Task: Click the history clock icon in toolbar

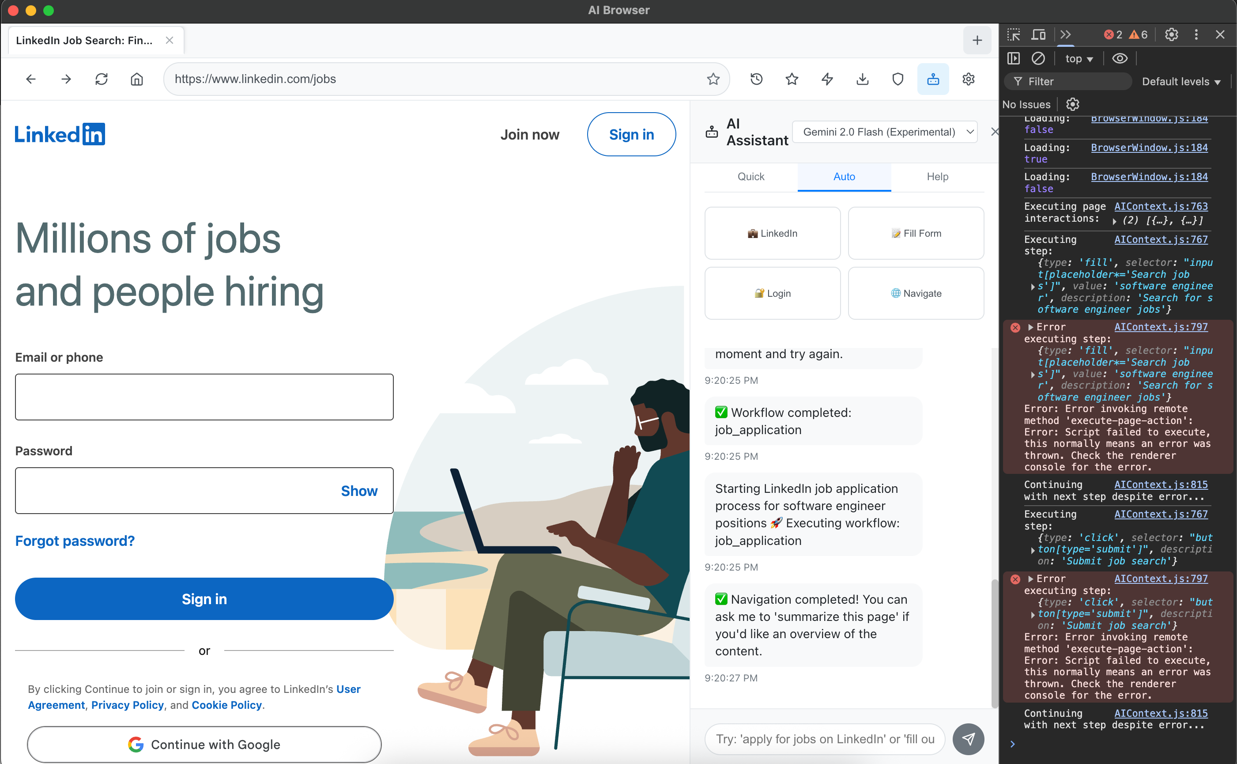Action: 756,79
